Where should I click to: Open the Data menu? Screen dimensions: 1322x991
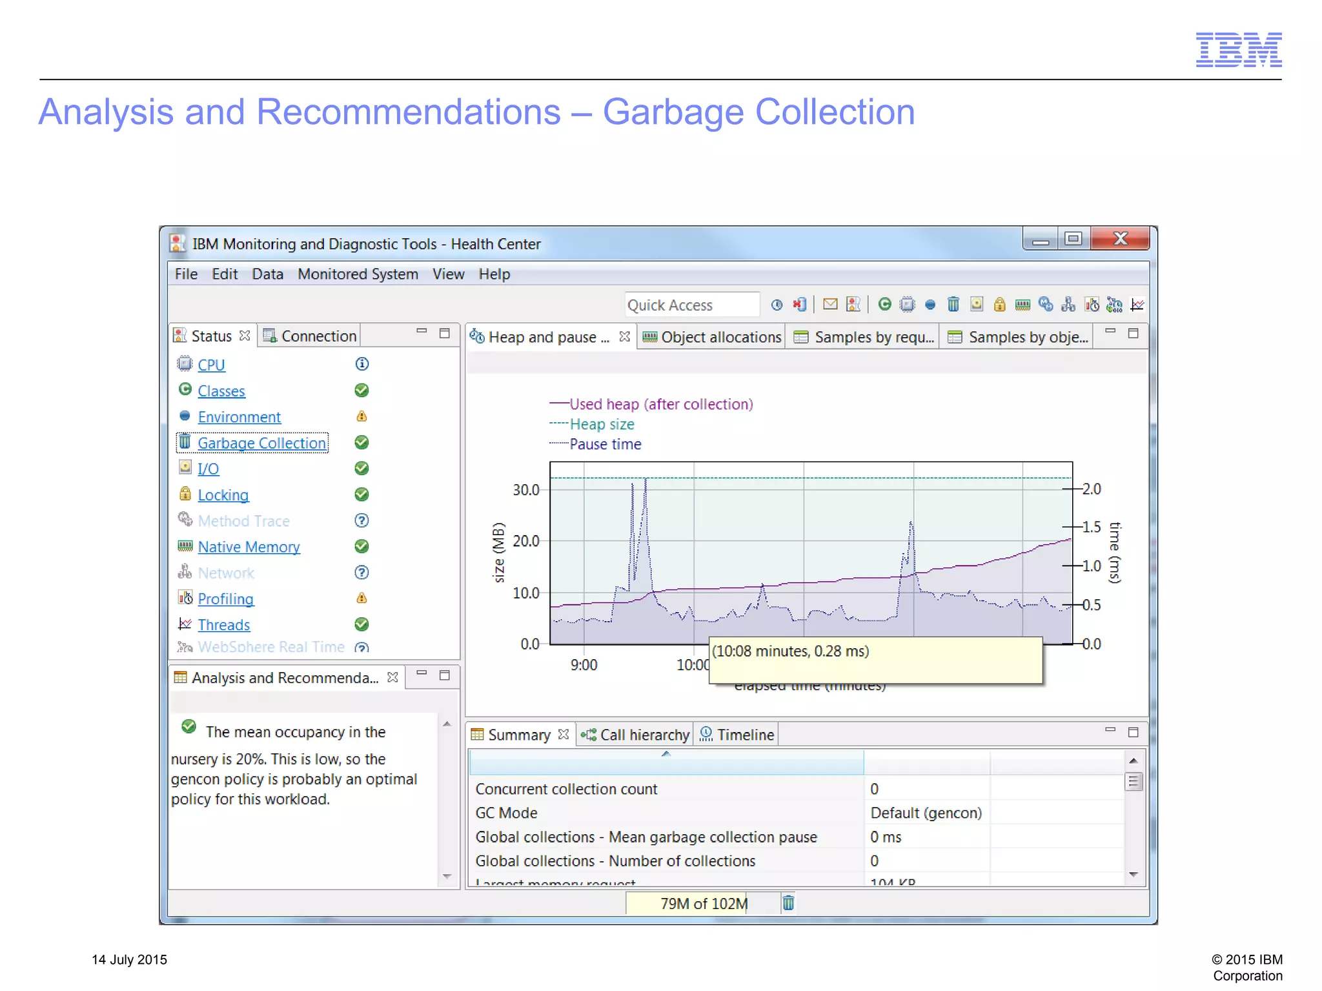point(268,274)
